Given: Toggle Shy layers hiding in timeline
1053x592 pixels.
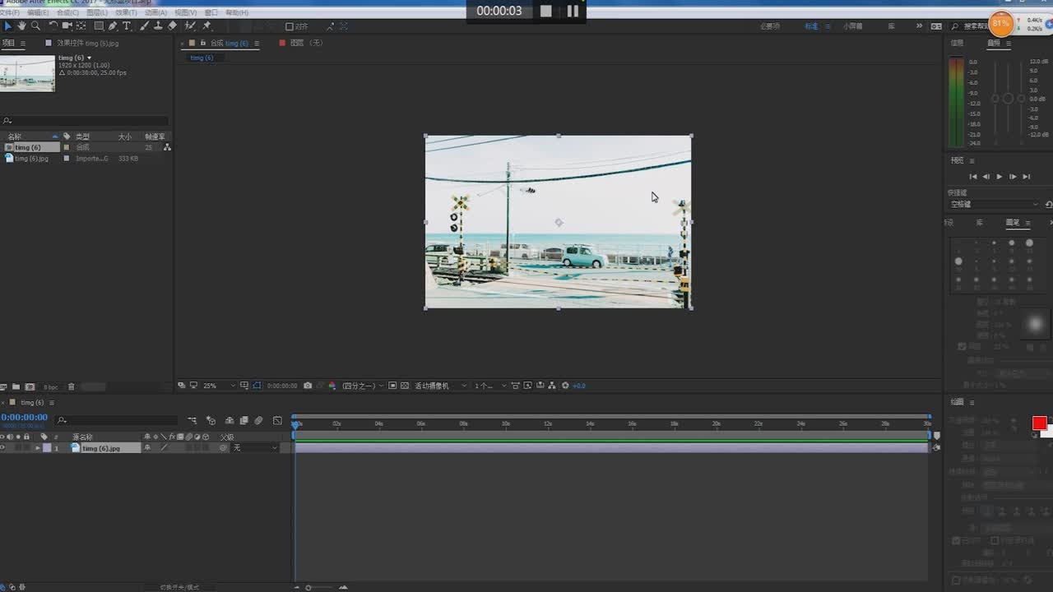Looking at the screenshot, I should click(230, 420).
